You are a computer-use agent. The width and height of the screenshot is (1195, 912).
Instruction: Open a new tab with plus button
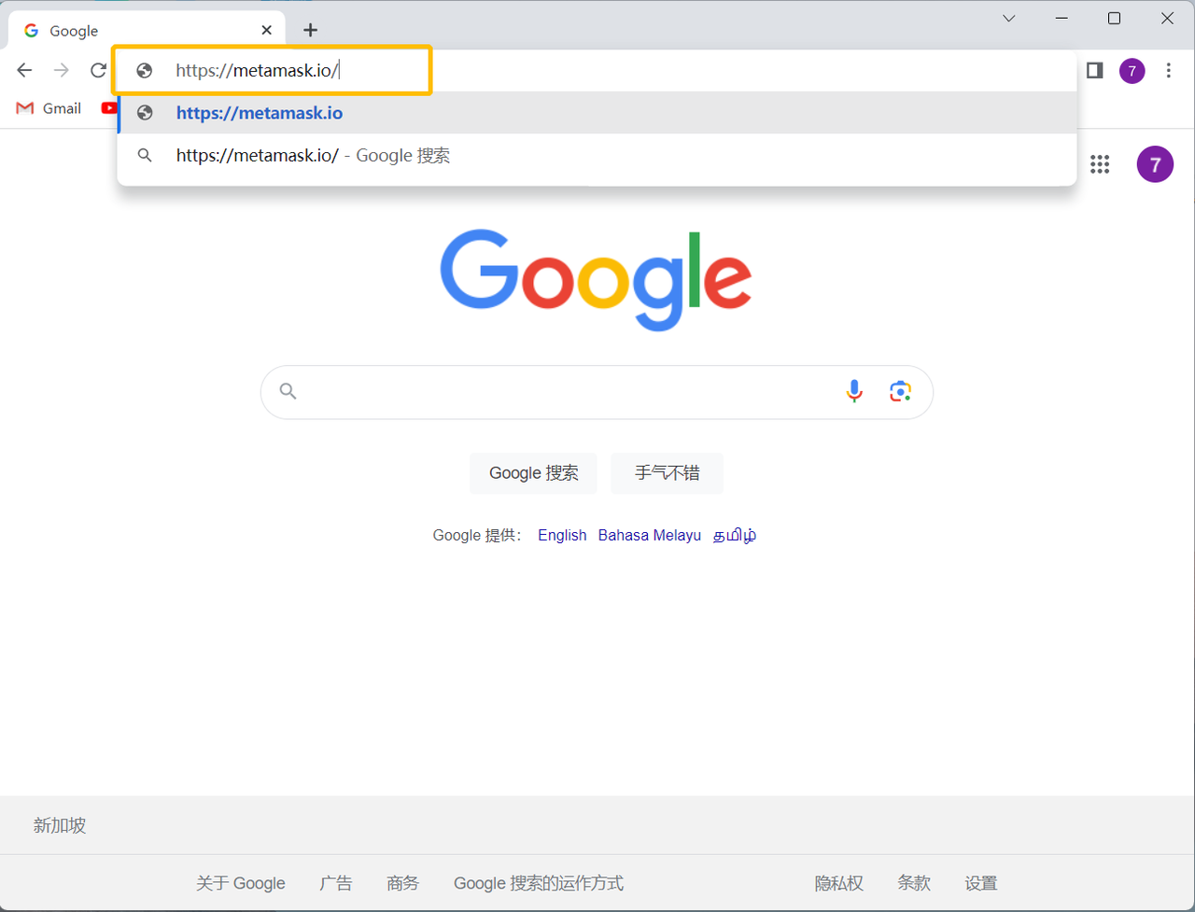tap(311, 30)
